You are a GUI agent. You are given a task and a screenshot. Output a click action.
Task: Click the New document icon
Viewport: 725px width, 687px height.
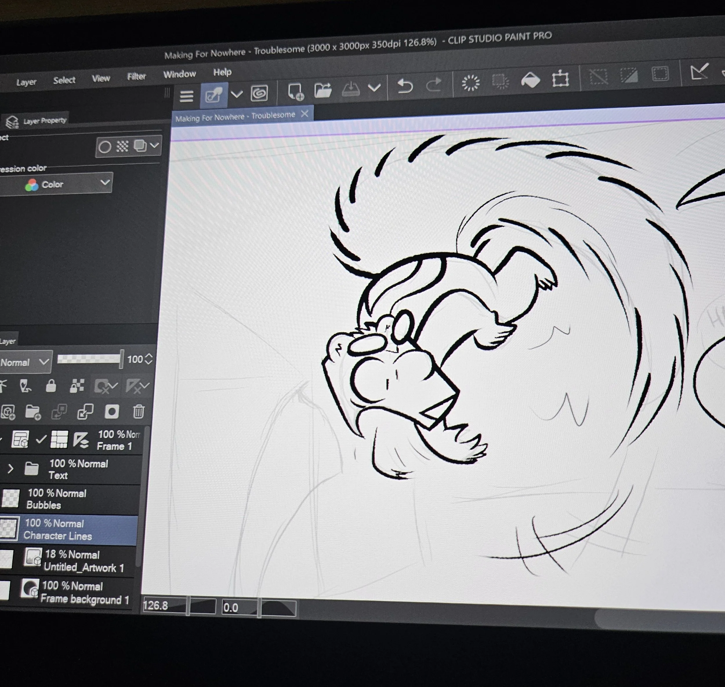point(296,92)
